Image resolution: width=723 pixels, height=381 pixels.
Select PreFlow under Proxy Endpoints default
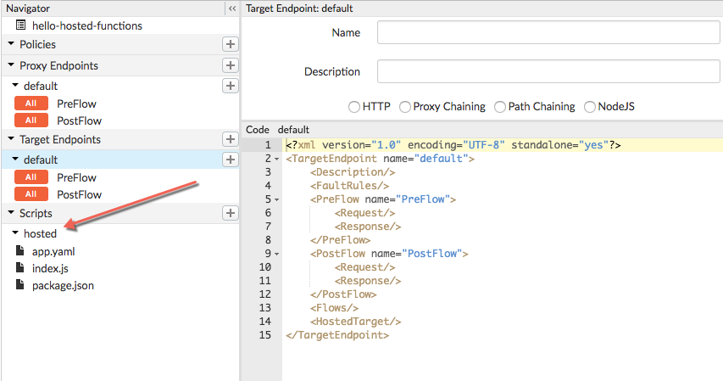76,104
